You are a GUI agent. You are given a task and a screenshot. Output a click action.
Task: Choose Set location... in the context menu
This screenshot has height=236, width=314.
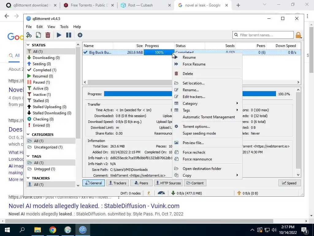207,83
